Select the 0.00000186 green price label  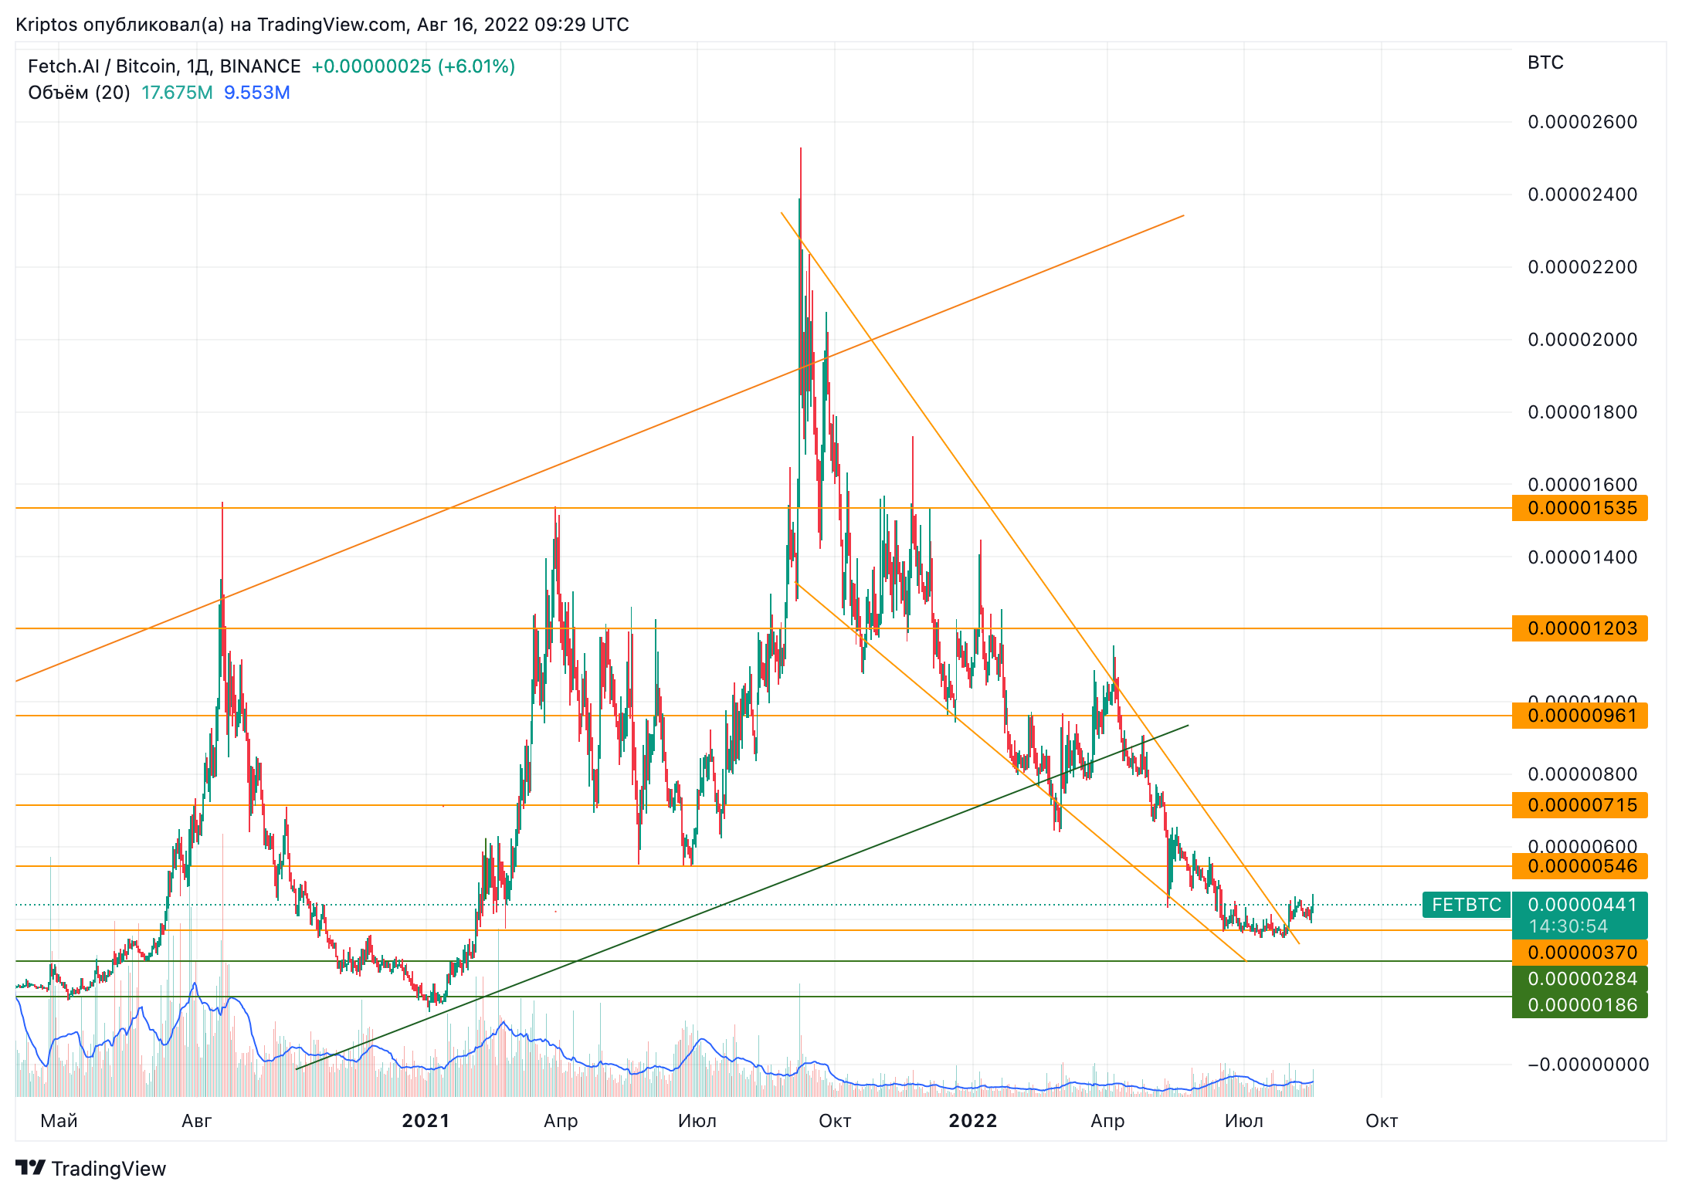tap(1579, 1005)
